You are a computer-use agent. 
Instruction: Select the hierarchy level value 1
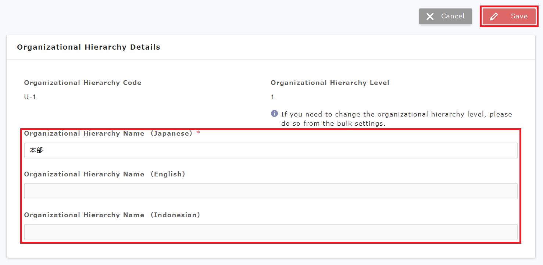[x=273, y=97]
